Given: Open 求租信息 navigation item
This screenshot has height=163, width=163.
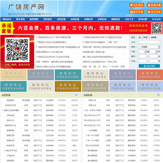Looking at the screenshot, I should pyautogui.click(x=102, y=19).
